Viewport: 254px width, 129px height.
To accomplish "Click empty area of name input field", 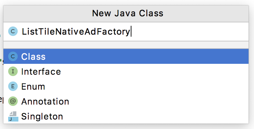I will tap(190, 32).
